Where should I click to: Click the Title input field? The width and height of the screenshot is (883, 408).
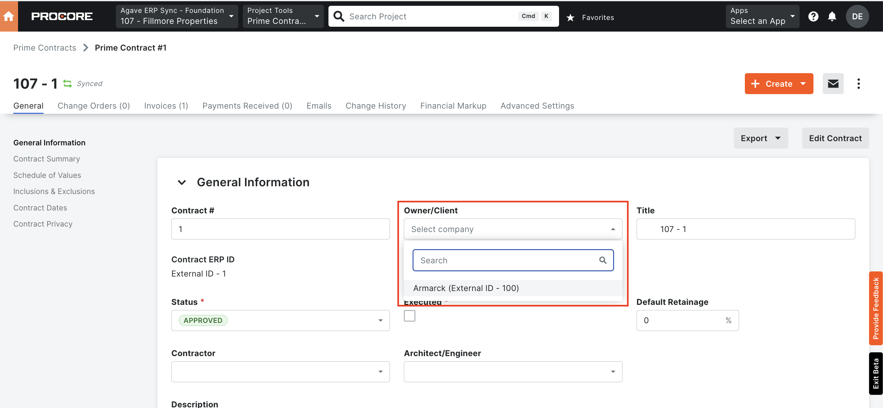(x=745, y=229)
